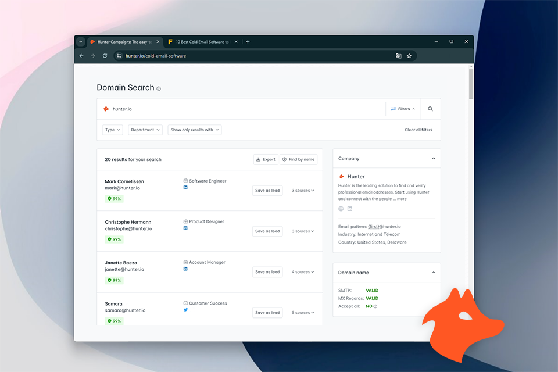Screen dimensions: 558x372
Task: Open site information icon in address bar
Action: [119, 56]
